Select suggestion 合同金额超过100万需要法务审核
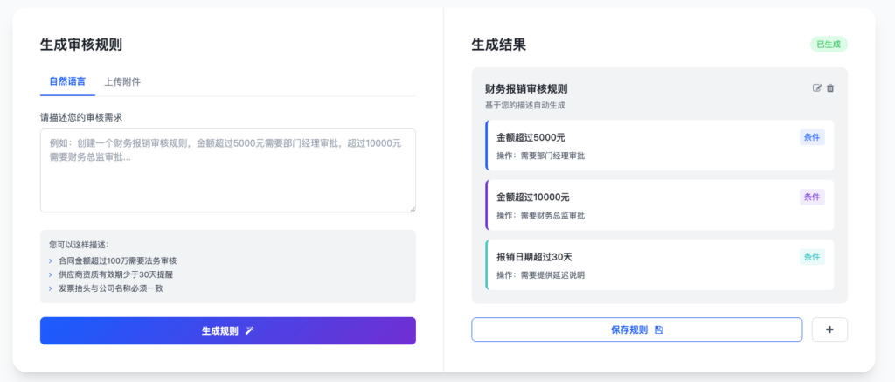This screenshot has width=895, height=382. [x=117, y=260]
